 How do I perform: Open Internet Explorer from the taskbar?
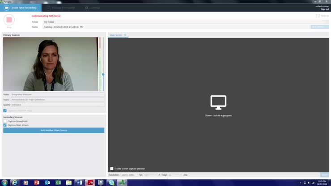click(15, 182)
